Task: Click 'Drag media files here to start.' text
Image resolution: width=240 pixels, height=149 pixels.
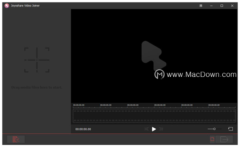Action: tap(37, 87)
